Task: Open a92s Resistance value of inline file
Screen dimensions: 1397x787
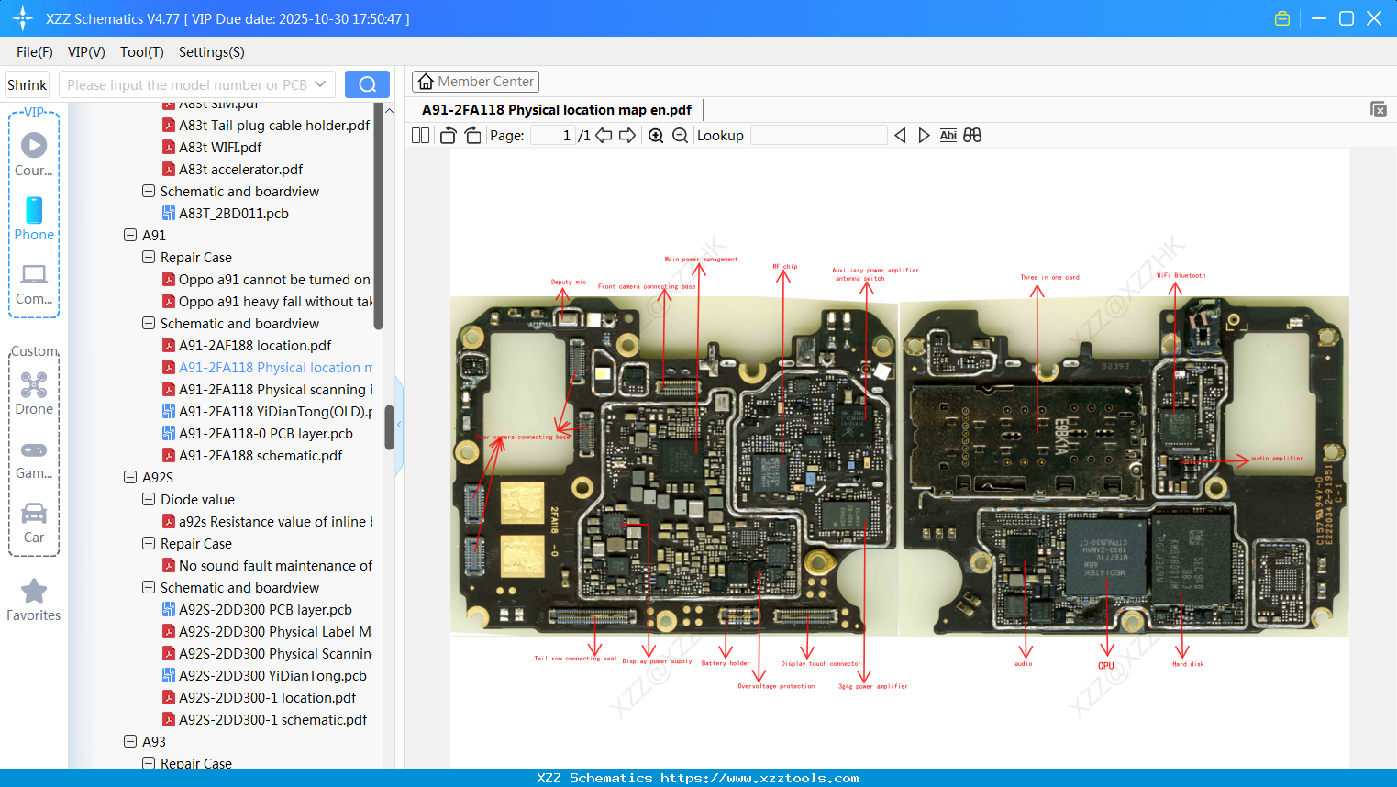Action: (x=275, y=521)
